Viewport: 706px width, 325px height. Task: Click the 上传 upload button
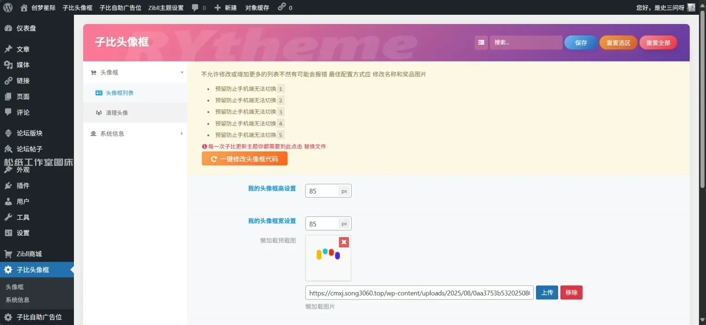[x=547, y=293]
